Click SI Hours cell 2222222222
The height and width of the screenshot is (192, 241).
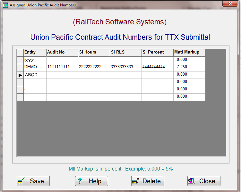(94, 68)
